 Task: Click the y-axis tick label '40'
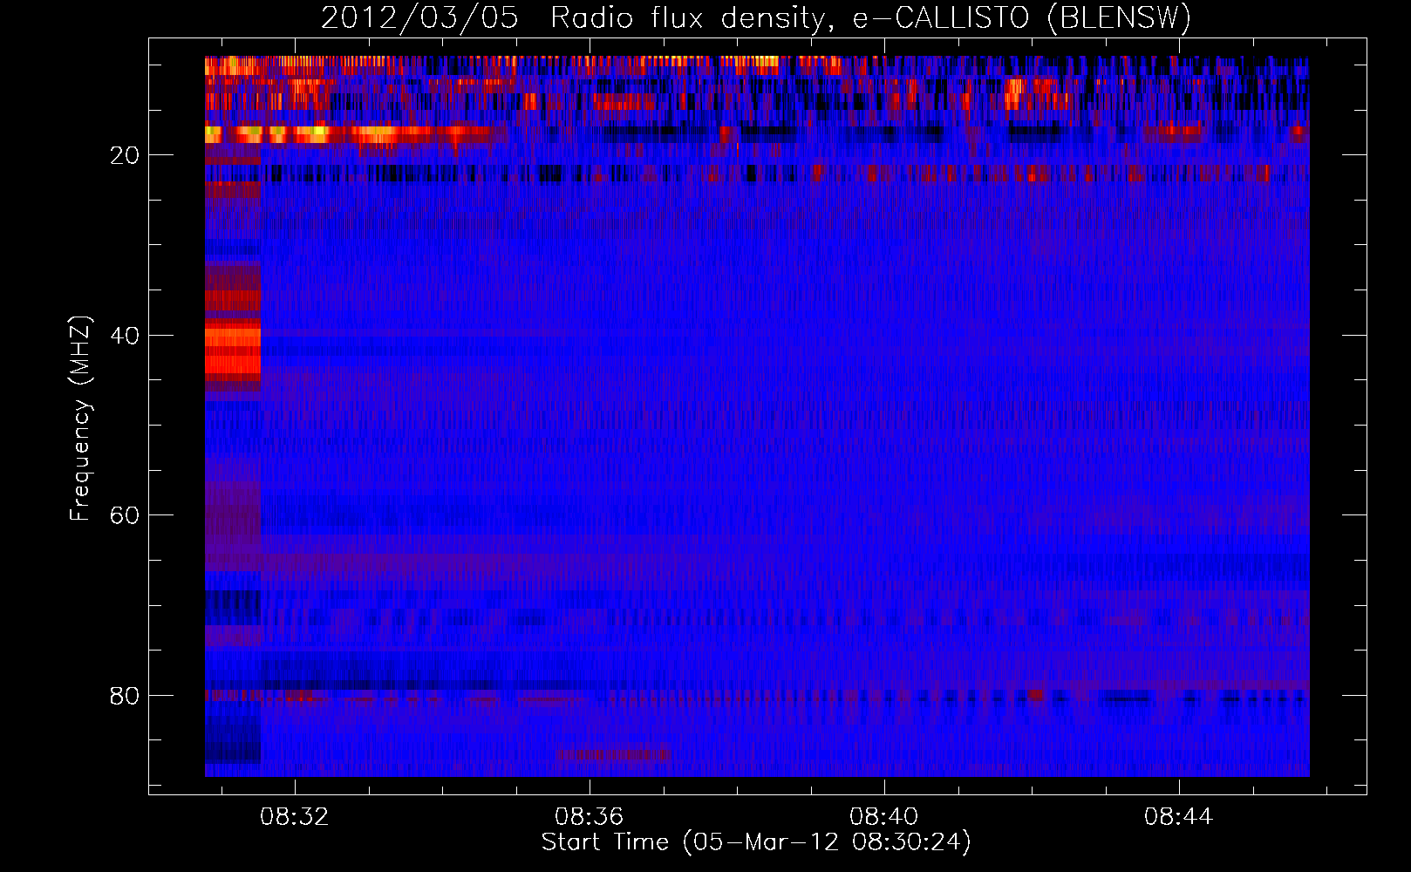(x=126, y=336)
